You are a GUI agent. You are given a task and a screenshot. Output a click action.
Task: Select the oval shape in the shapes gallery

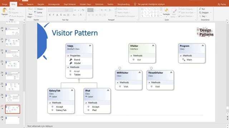coord(155,9)
